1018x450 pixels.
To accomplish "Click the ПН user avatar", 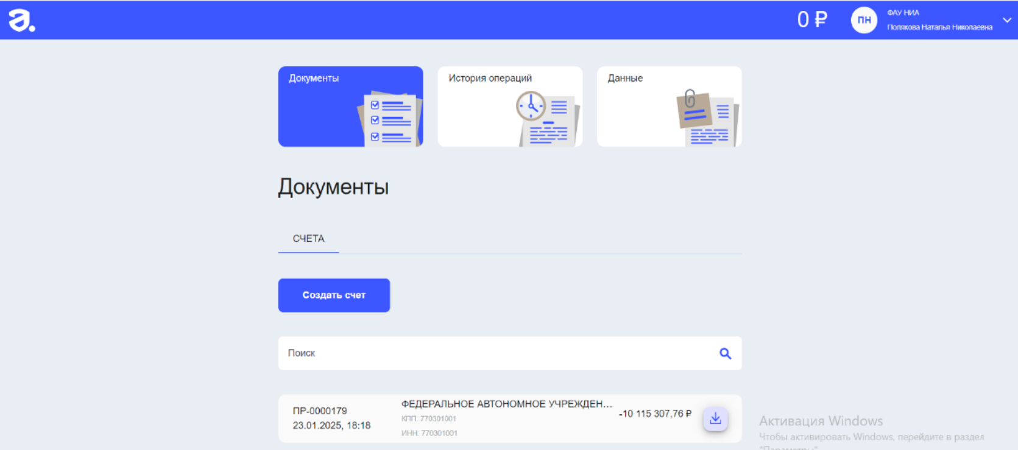I will pyautogui.click(x=863, y=20).
